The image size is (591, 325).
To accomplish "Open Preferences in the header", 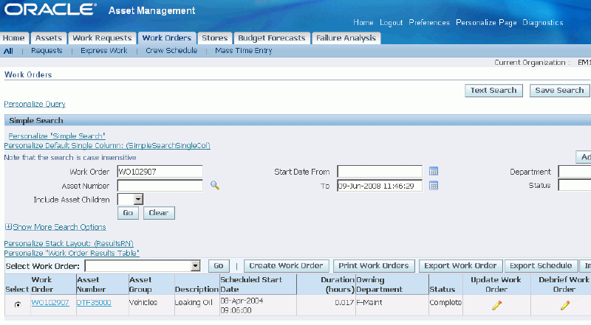I will (429, 23).
